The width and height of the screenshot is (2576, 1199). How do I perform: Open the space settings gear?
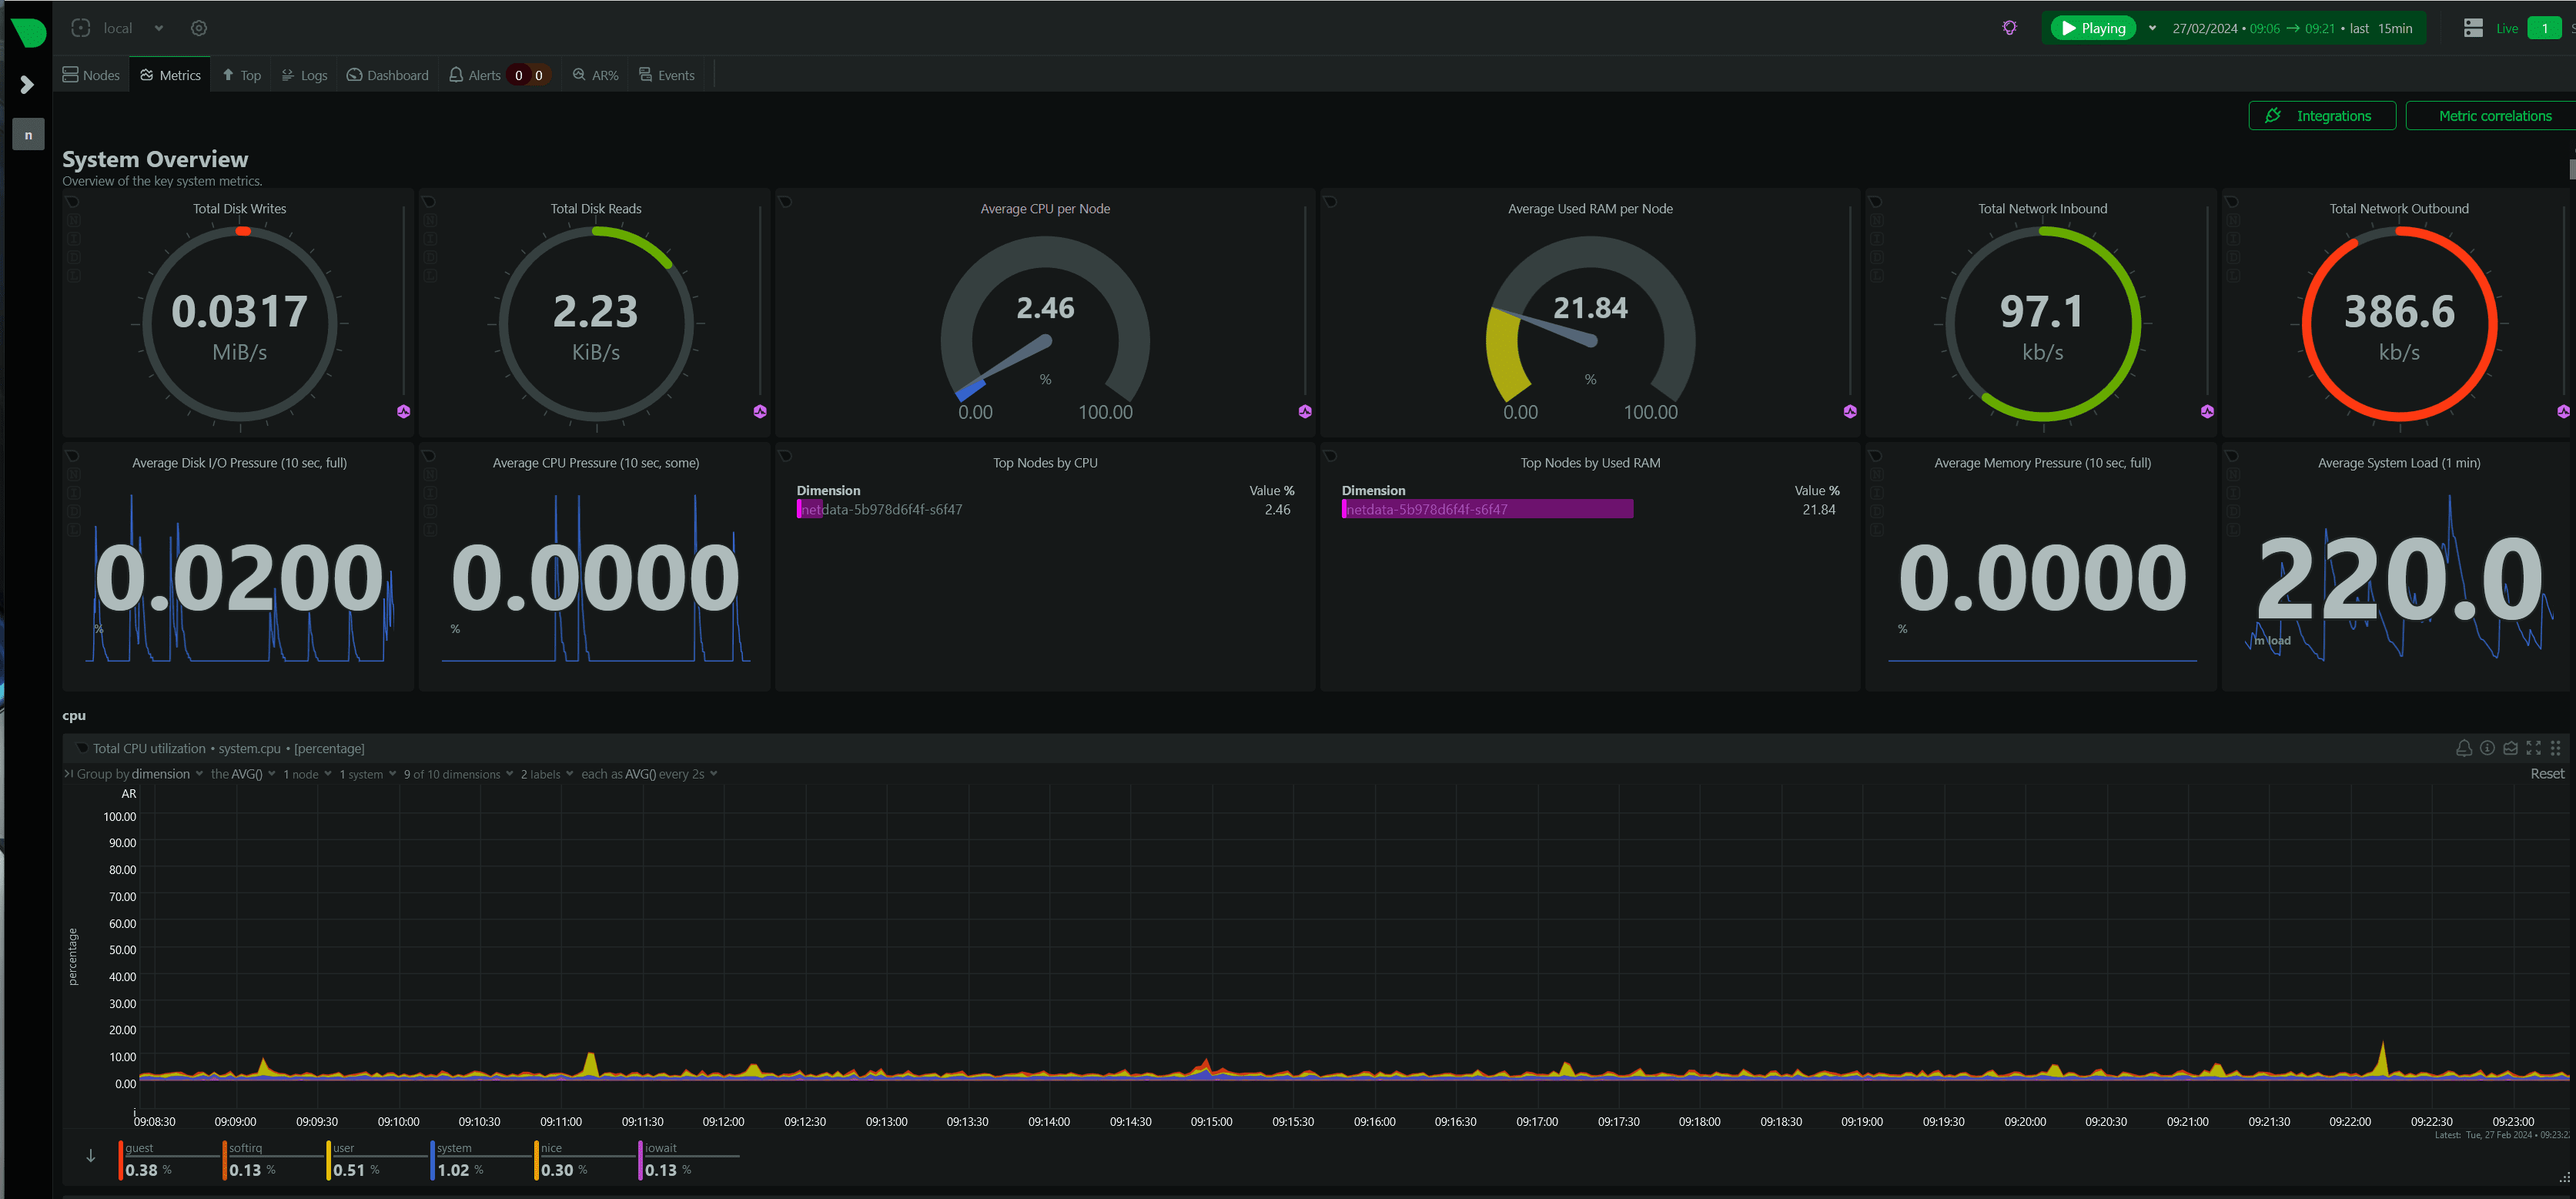(199, 28)
